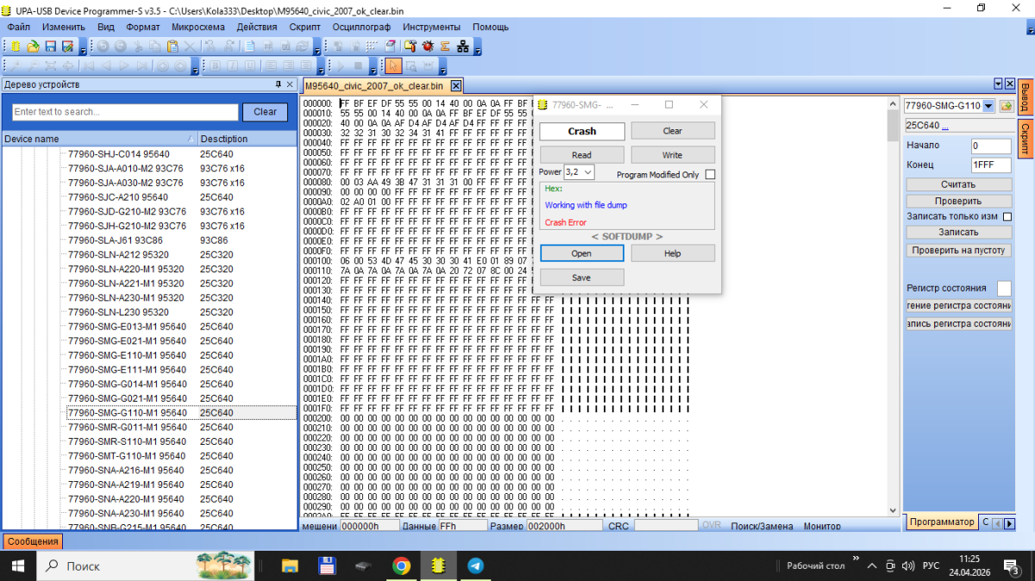Click the new chip file toolbar icon

point(16,47)
